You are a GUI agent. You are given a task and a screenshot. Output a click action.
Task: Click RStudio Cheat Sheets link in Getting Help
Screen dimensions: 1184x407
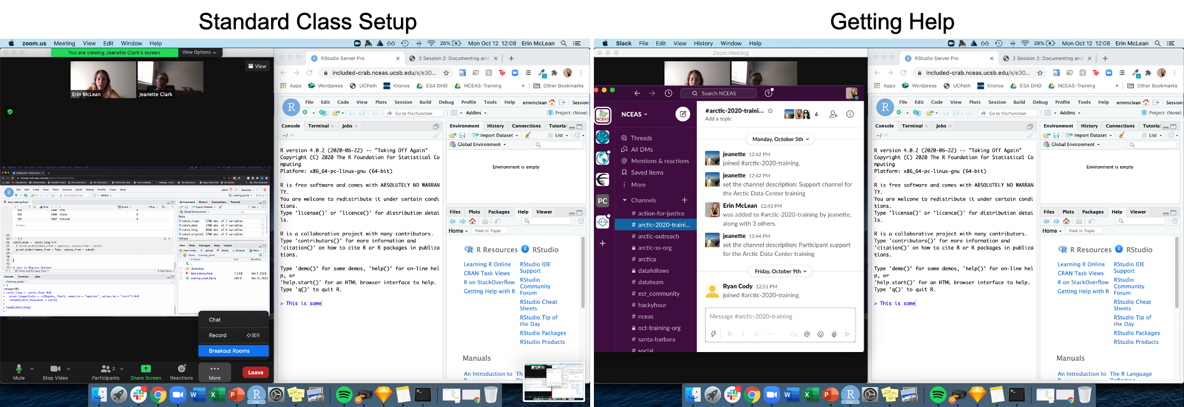pos(1132,305)
